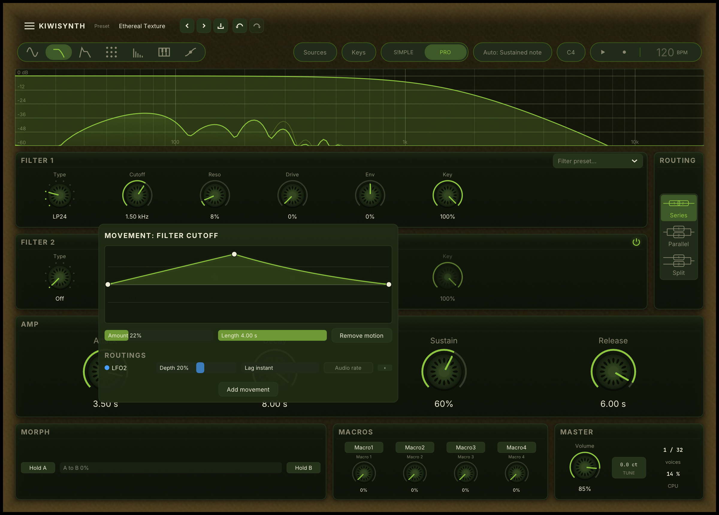Go to next preset arrow

(x=204, y=26)
